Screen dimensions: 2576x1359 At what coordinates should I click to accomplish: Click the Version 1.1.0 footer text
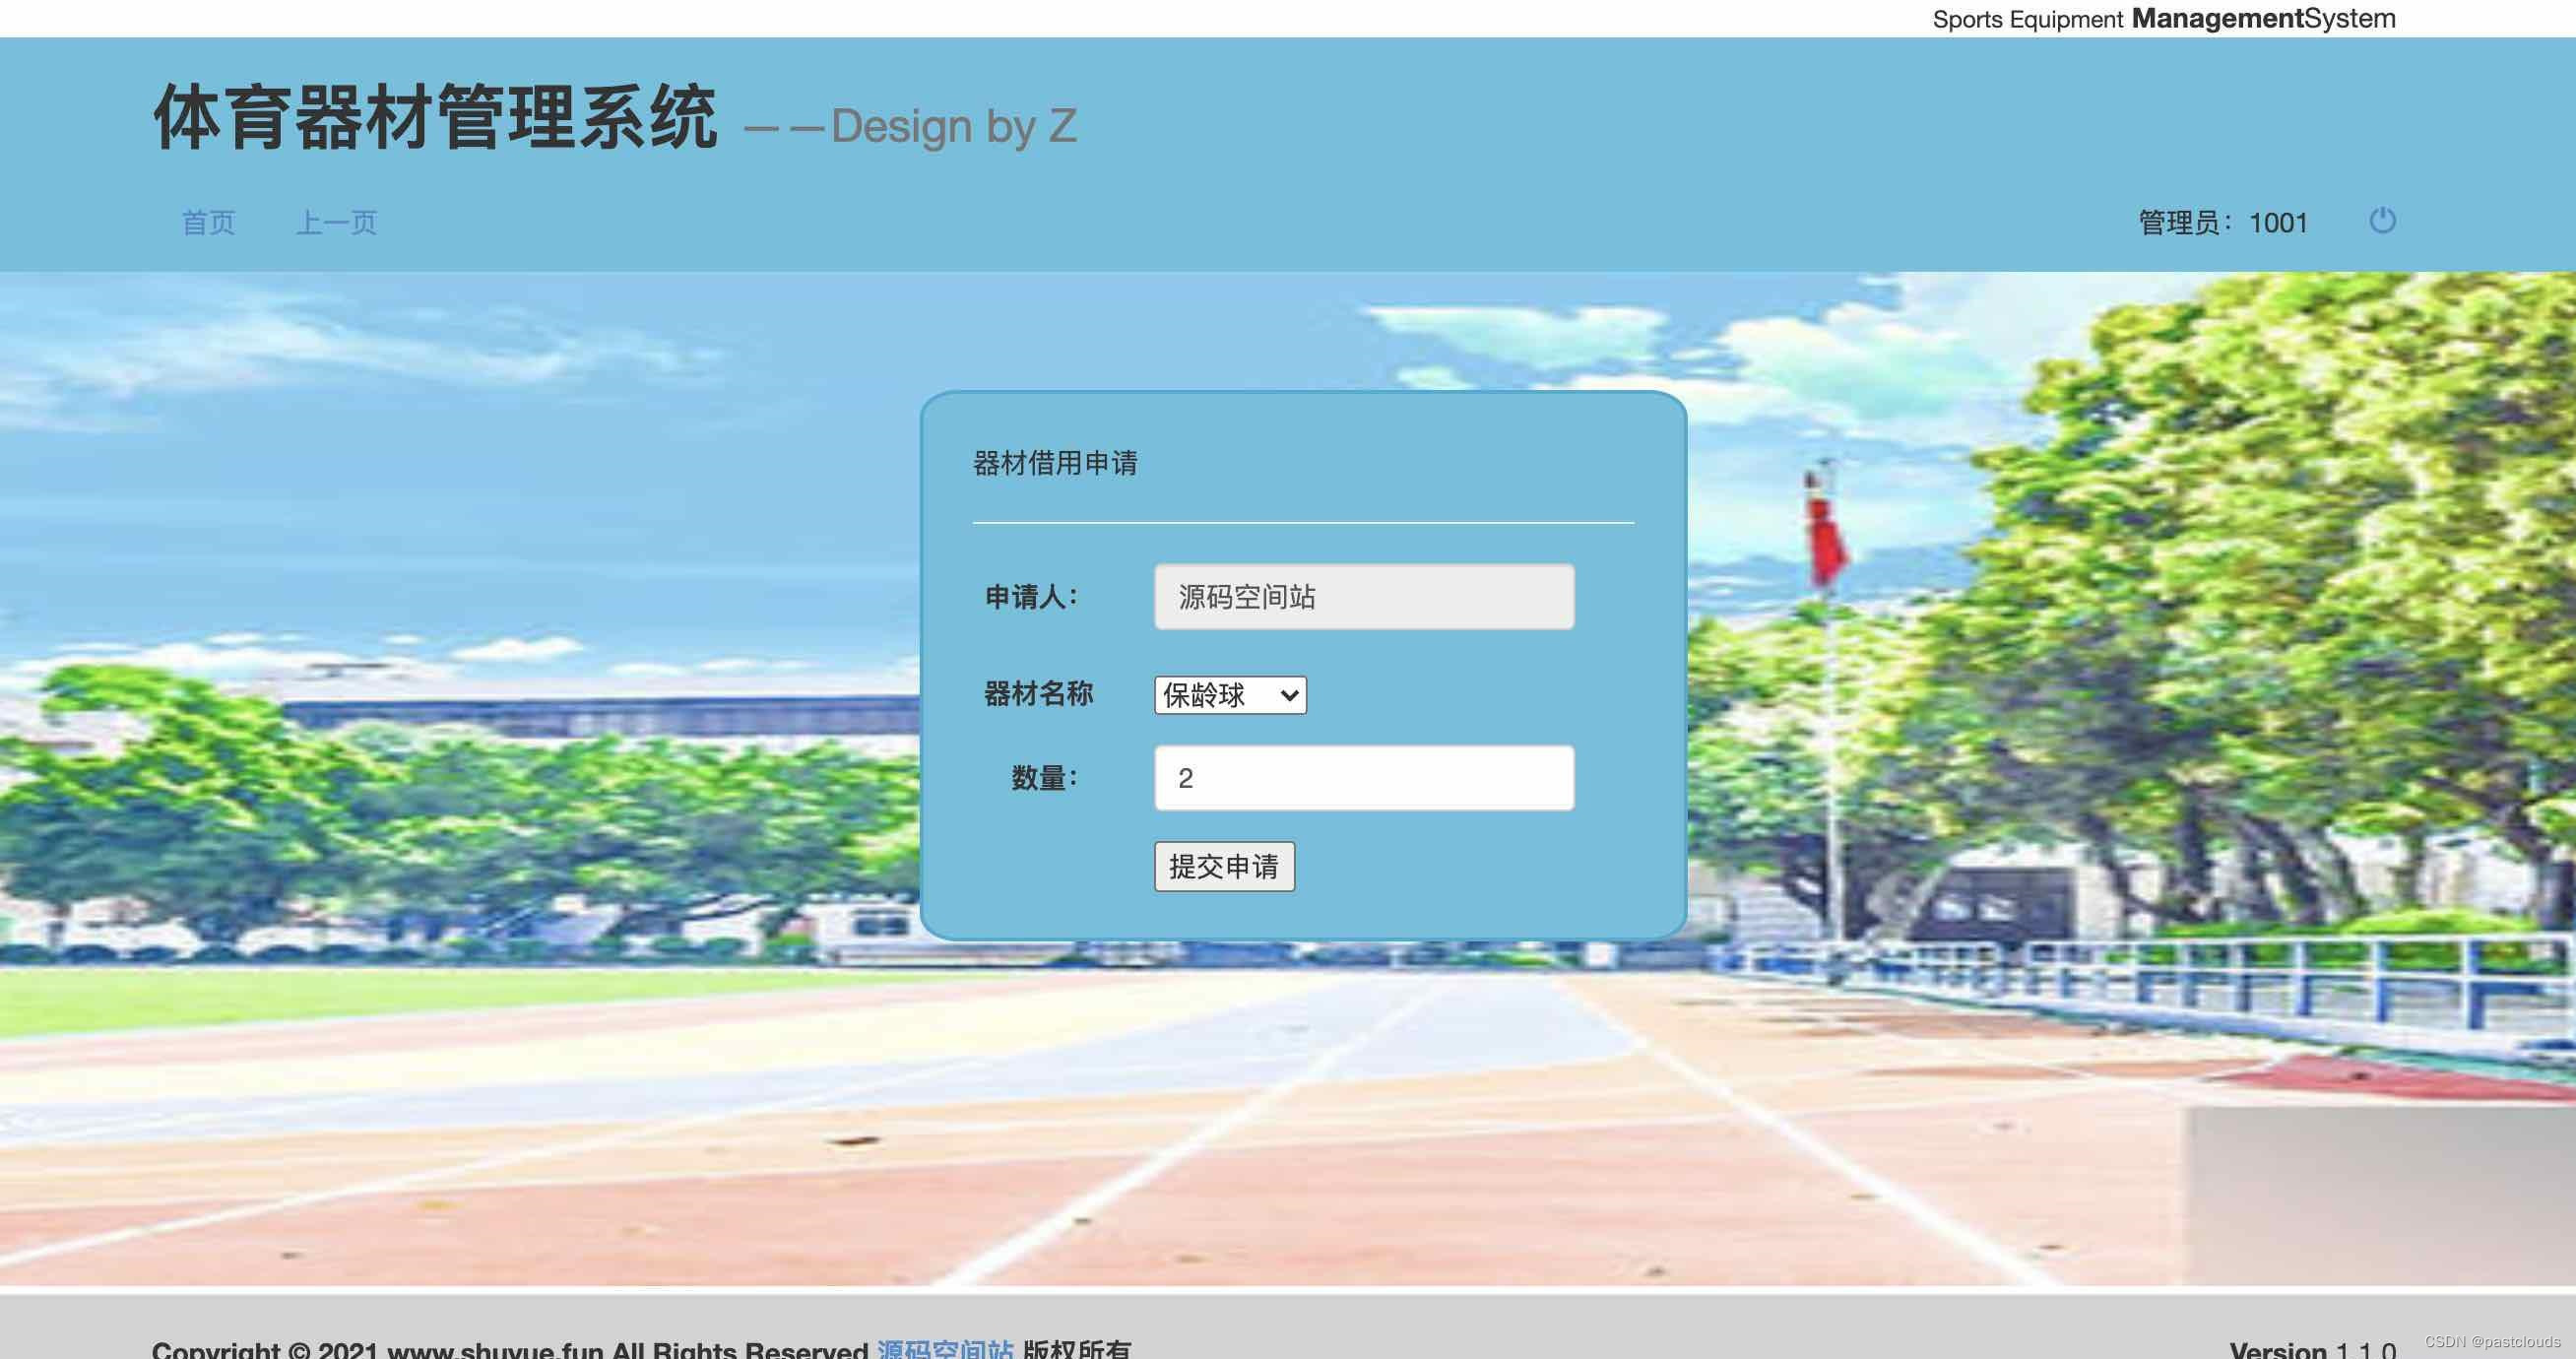click(2311, 1350)
